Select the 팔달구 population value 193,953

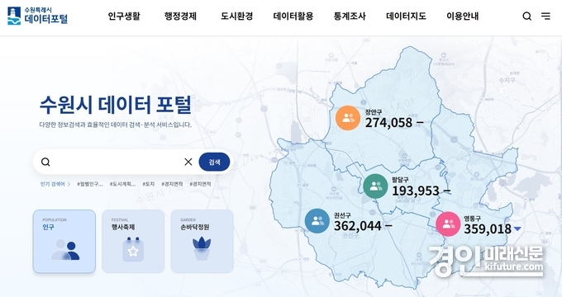pos(416,191)
